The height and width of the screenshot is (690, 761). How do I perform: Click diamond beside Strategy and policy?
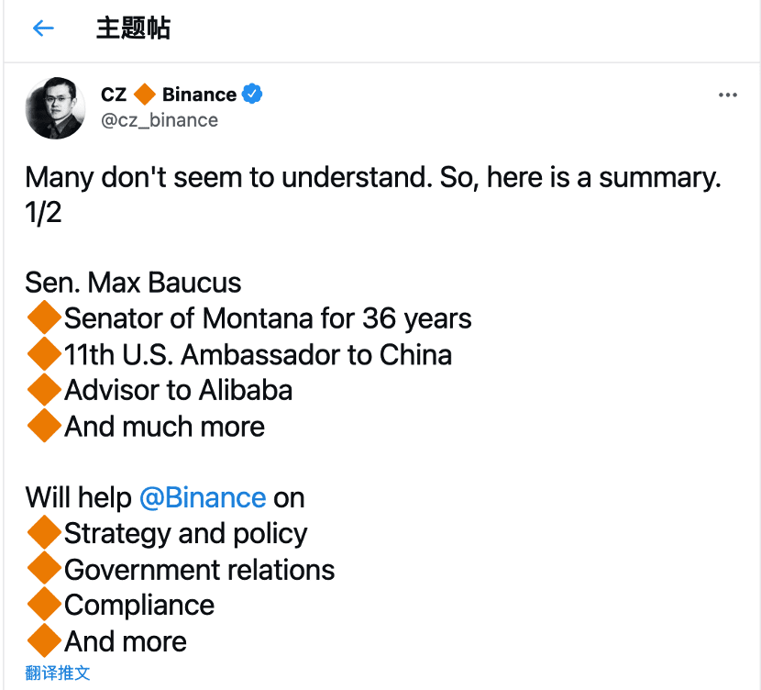pyautogui.click(x=44, y=533)
